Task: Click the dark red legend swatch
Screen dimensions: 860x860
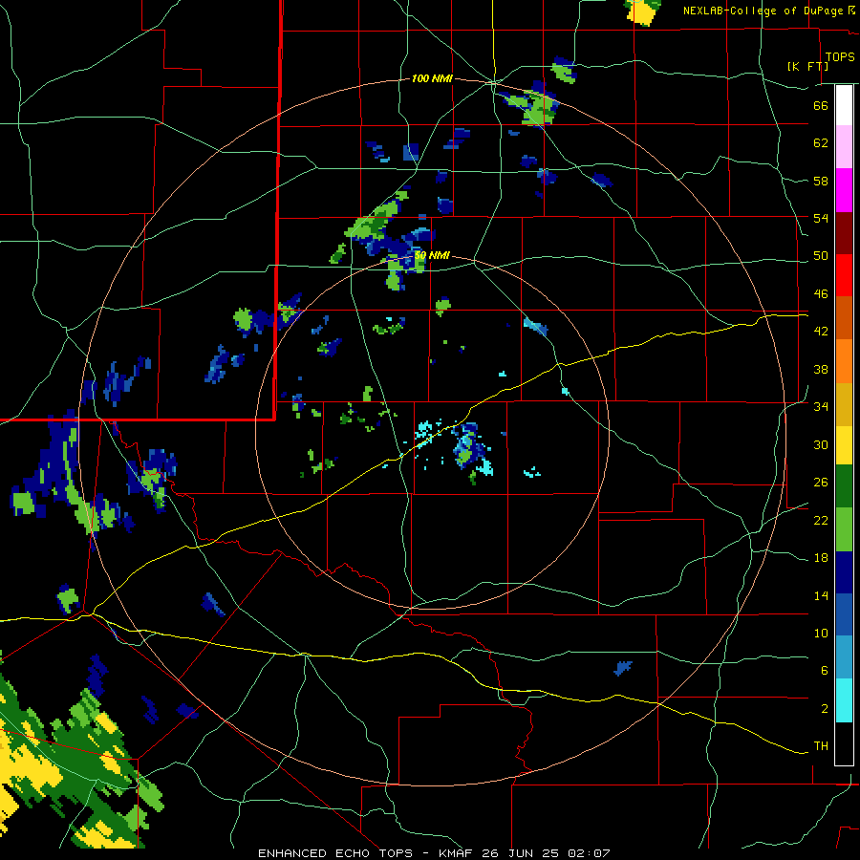Action: [844, 233]
